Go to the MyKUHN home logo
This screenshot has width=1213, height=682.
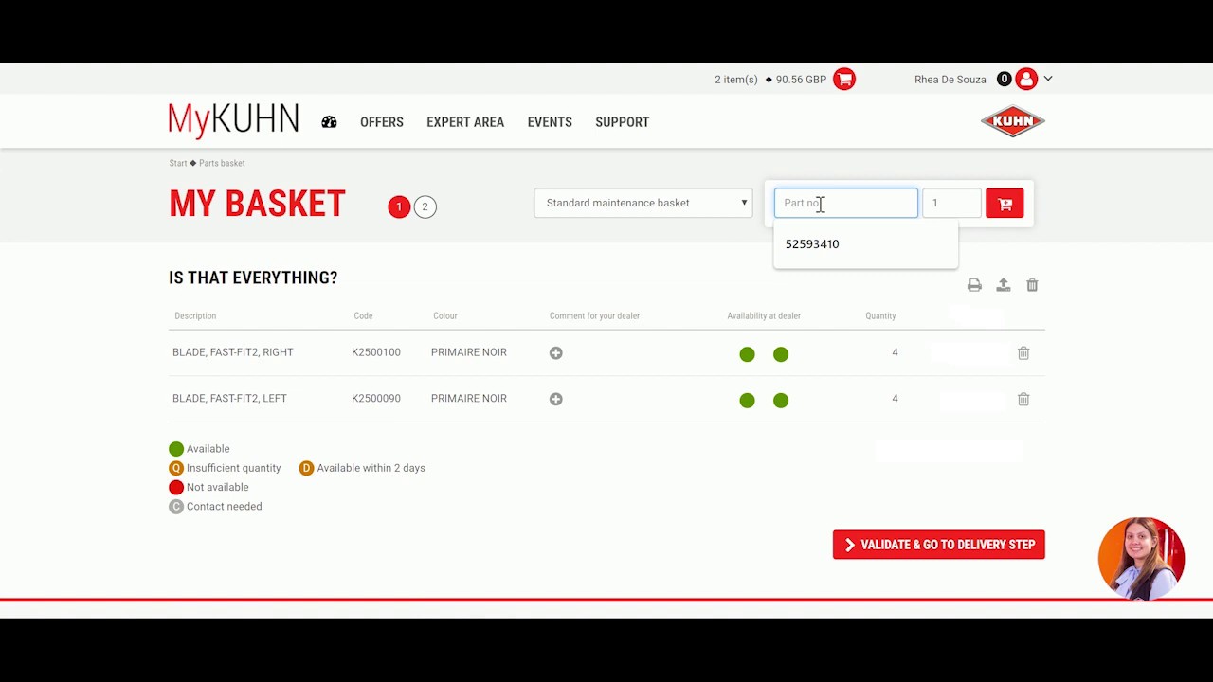pyautogui.click(x=233, y=121)
